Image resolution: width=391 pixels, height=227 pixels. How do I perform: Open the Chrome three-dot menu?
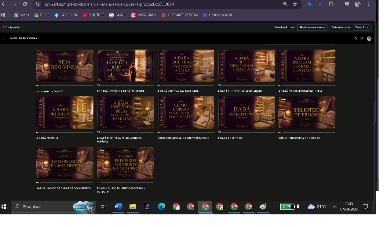368,4
